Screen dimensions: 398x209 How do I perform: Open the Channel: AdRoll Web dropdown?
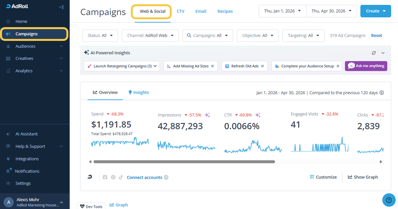[x=150, y=36]
